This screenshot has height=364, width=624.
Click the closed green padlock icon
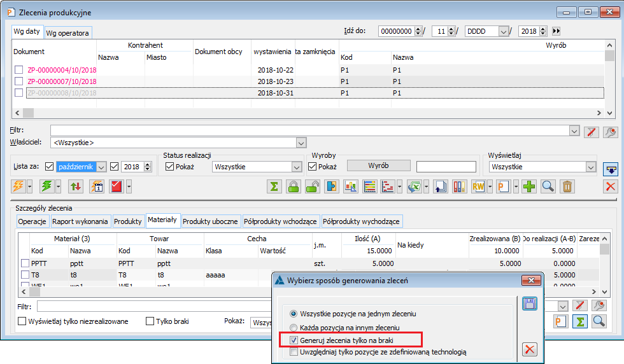(x=294, y=186)
